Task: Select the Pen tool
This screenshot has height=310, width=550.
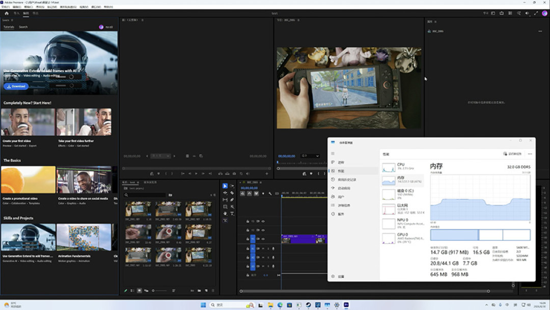Action: point(232,200)
